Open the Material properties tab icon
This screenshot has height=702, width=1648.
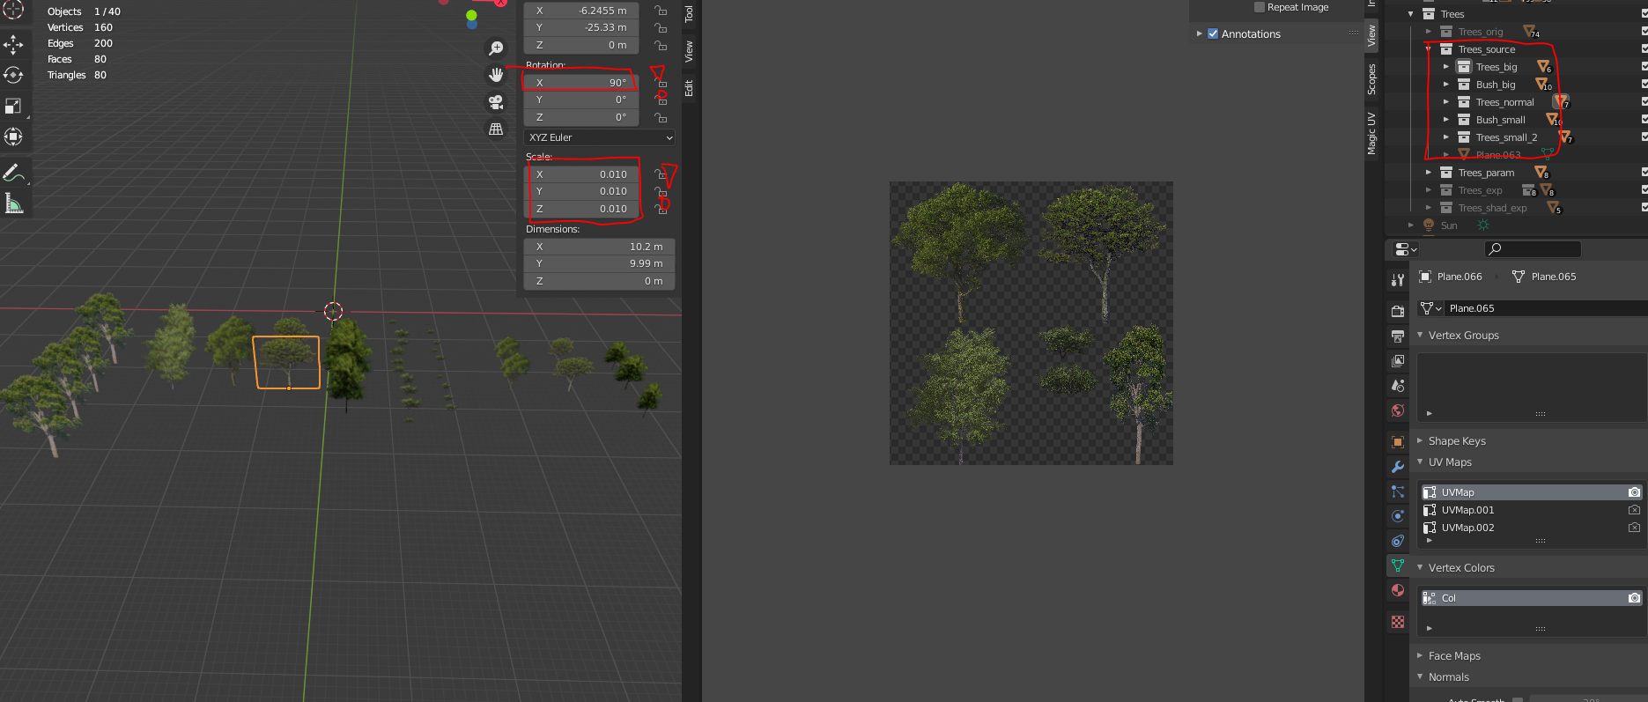[1398, 590]
